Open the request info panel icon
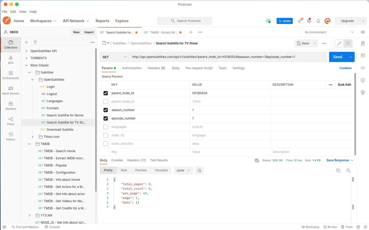The width and height of the screenshot is (369, 230). click(x=363, y=80)
